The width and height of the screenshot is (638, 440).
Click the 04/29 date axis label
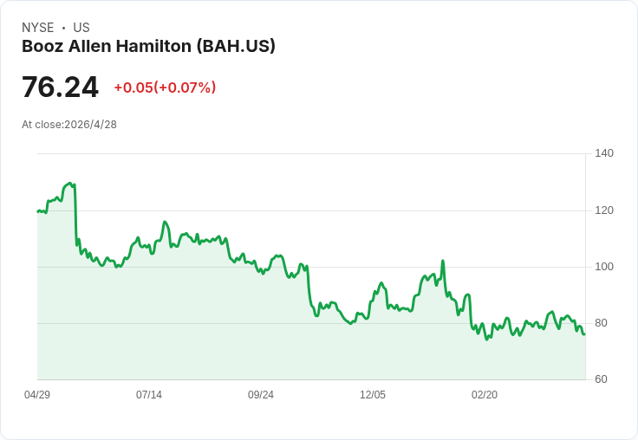pyautogui.click(x=37, y=394)
